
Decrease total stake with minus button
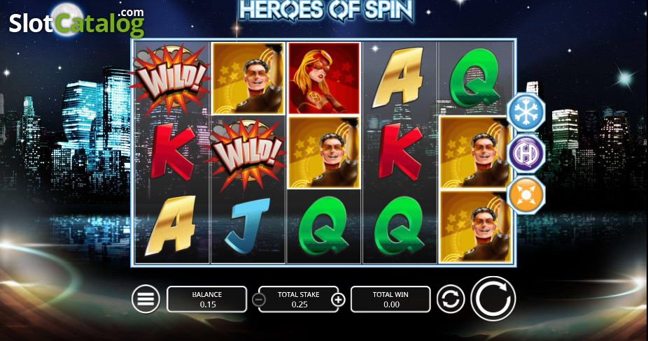tap(259, 299)
